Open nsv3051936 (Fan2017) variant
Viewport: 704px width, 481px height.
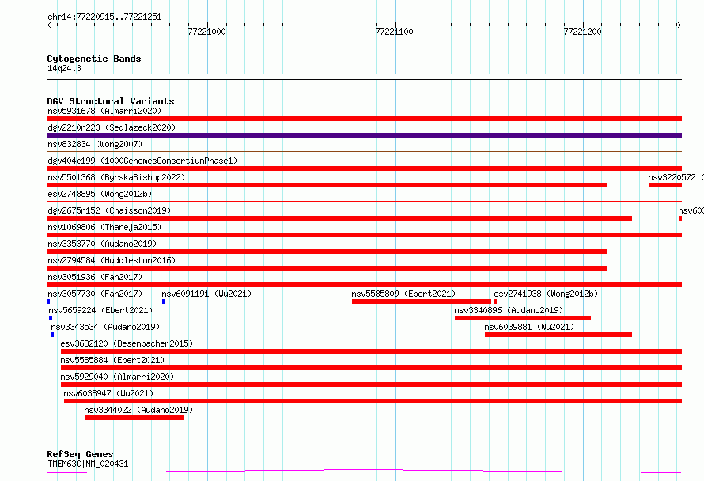(95, 277)
